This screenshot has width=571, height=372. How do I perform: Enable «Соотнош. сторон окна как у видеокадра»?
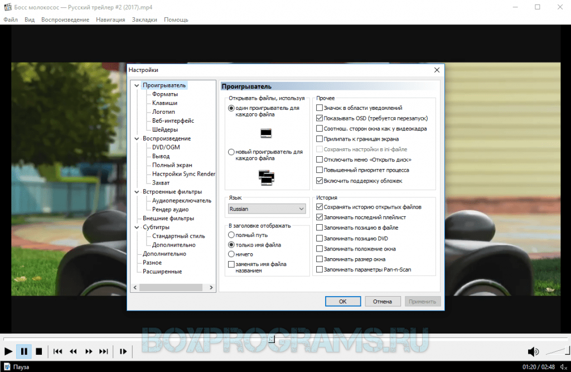coord(321,128)
